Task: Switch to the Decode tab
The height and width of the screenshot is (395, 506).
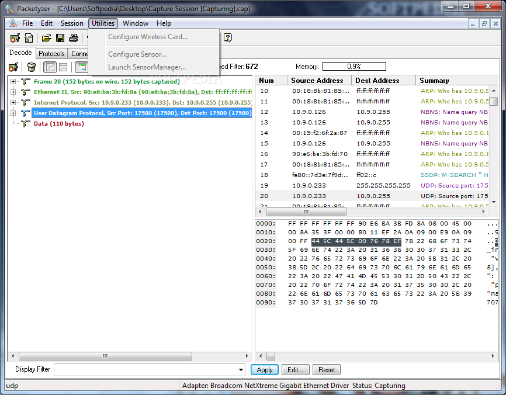Action: 20,53
